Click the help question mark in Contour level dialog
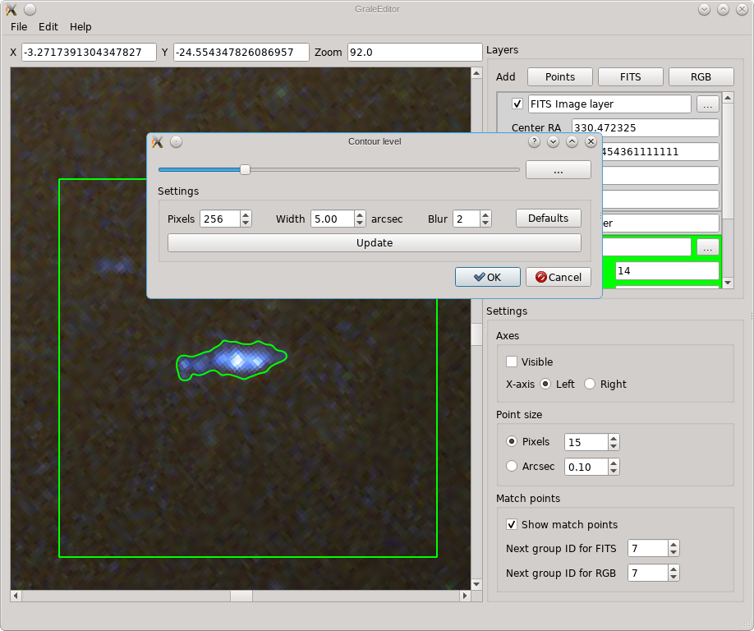Image resolution: width=754 pixels, height=631 pixels. (534, 141)
